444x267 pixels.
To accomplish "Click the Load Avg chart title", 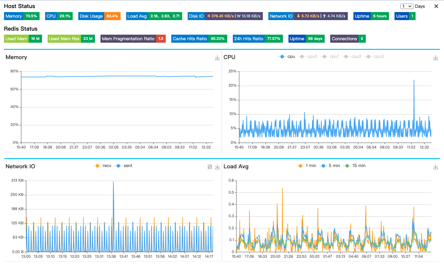I will [x=236, y=166].
